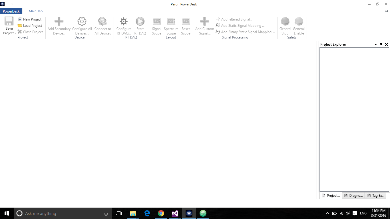Open the Save Project dropdown arrow
The height and width of the screenshot is (219, 390).
15,33
